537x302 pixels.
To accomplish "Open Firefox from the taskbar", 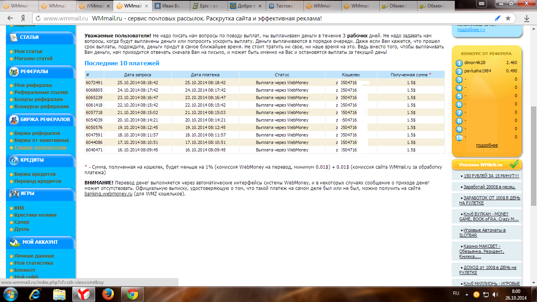I will 108,294.
